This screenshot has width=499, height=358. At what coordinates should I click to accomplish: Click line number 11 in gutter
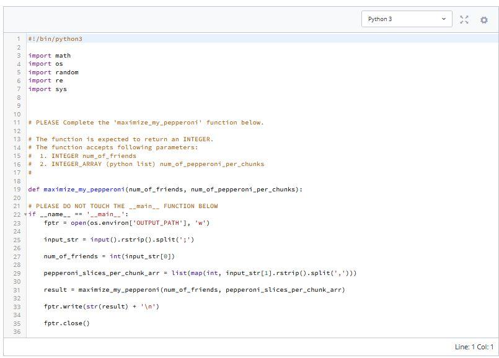pyautogui.click(x=17, y=123)
